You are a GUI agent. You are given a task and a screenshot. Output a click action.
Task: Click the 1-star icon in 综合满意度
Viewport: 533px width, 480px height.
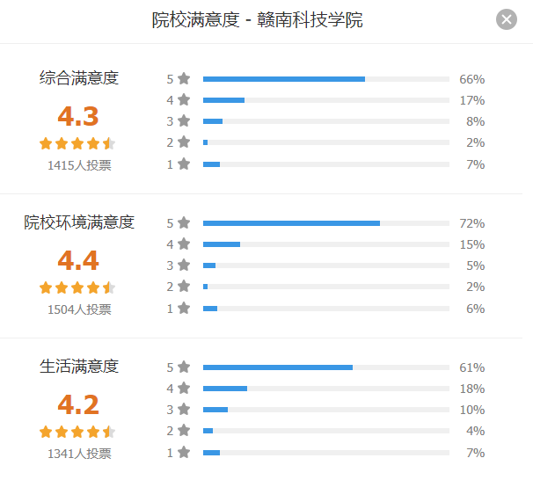point(184,164)
